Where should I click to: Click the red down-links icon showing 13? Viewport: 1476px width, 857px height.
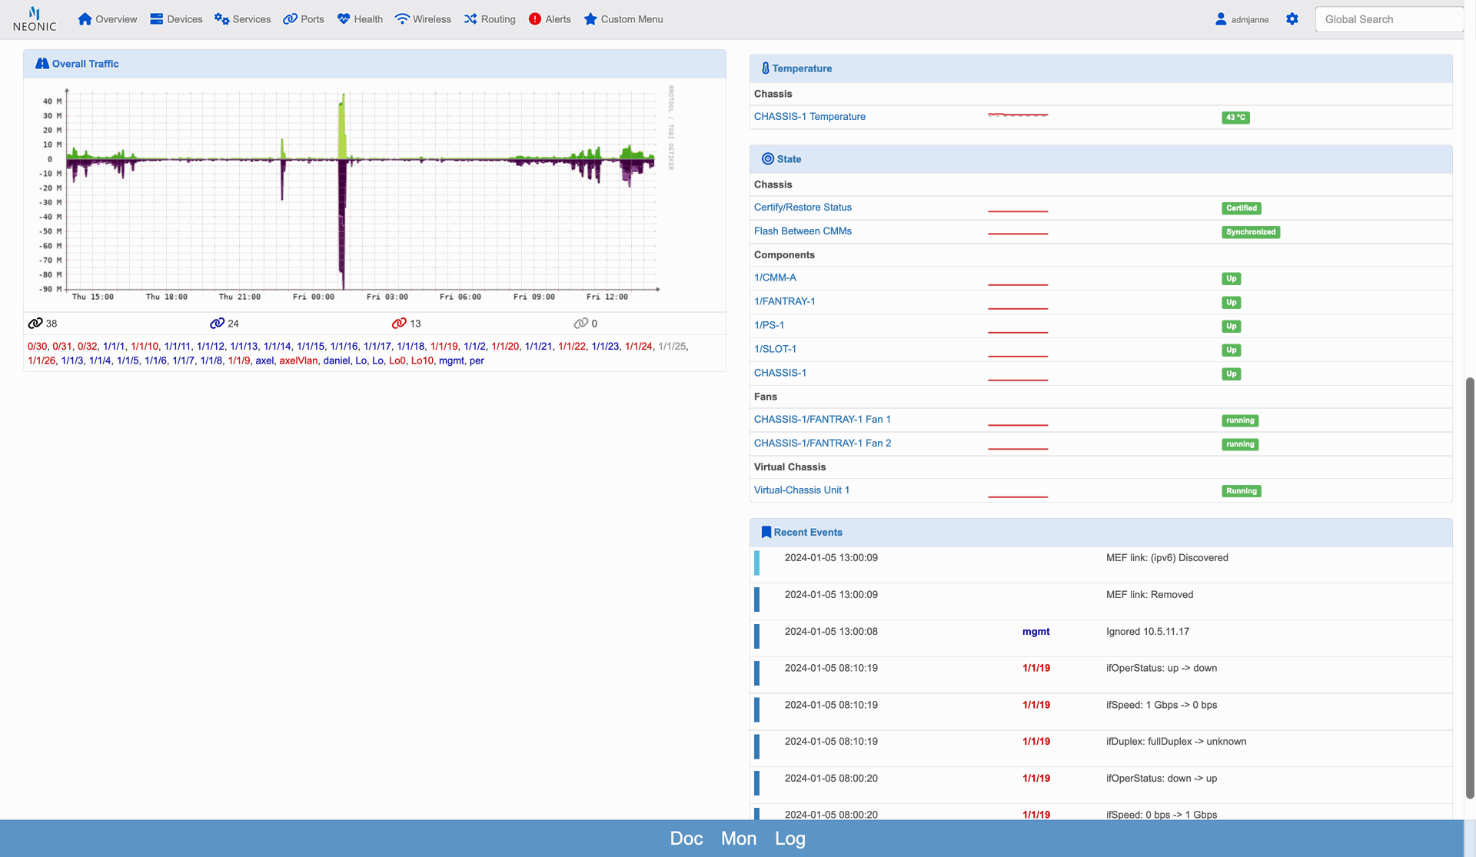[x=399, y=324]
